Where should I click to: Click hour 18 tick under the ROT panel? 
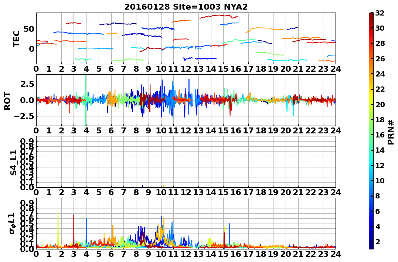(x=261, y=130)
